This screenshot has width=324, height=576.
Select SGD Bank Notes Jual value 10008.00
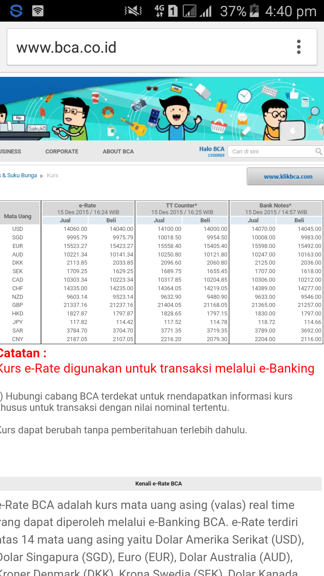point(263,238)
